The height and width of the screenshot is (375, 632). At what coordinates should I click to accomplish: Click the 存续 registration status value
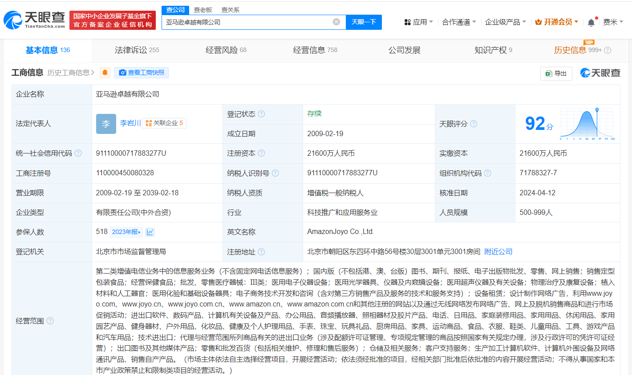tap(314, 114)
